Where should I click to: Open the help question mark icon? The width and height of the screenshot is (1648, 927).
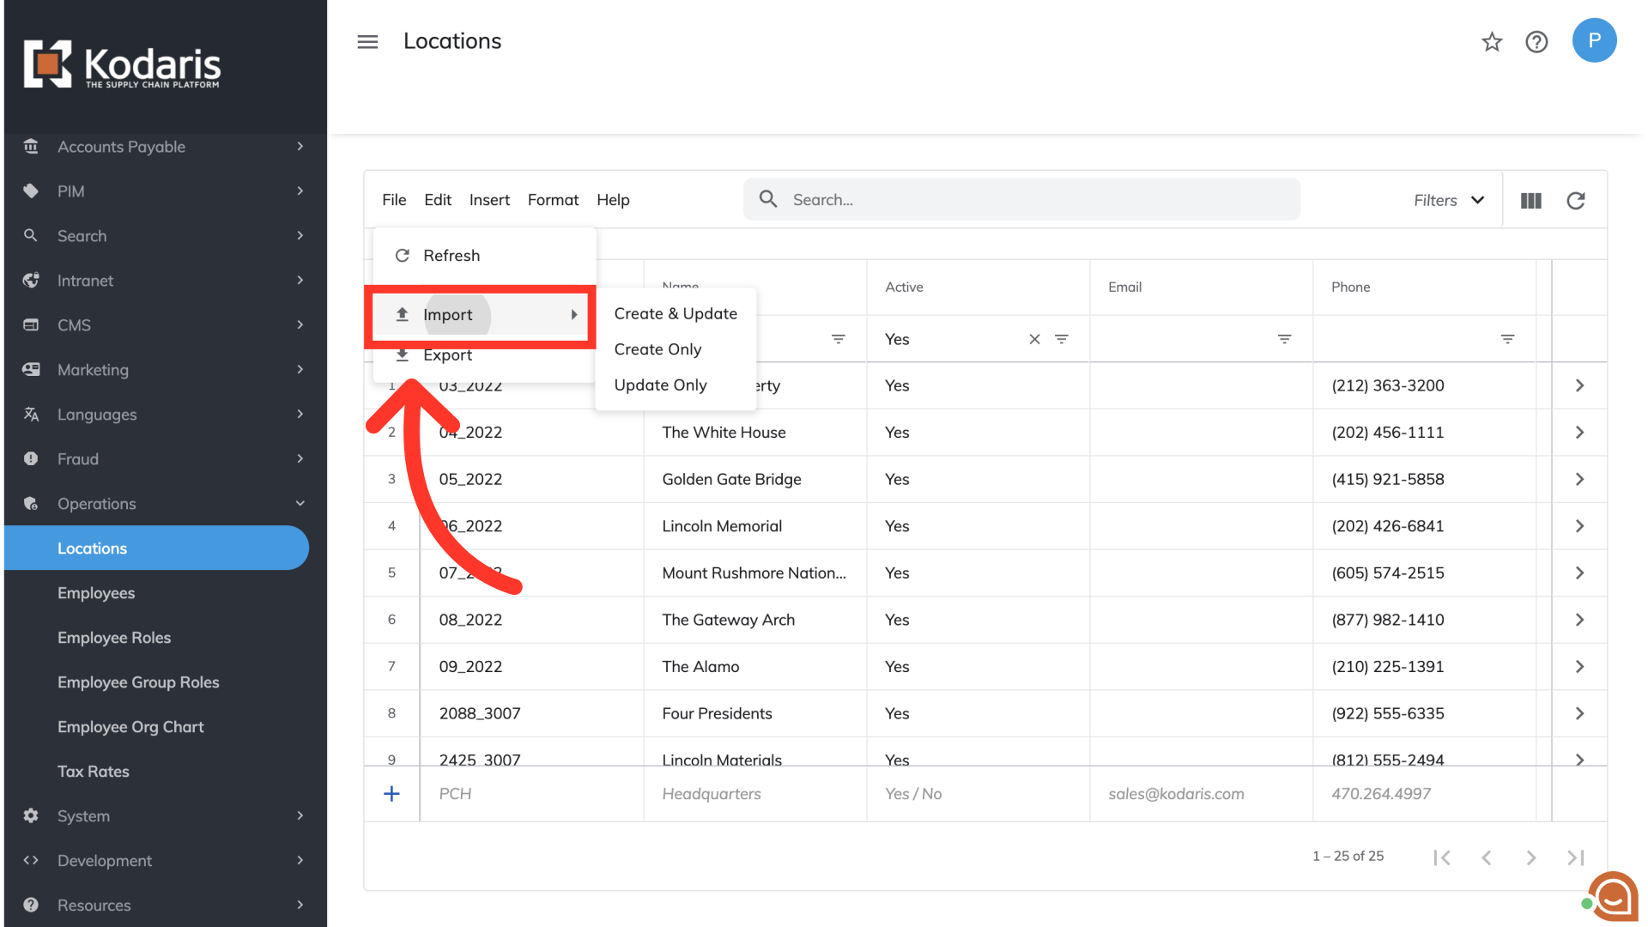pyautogui.click(x=1536, y=41)
